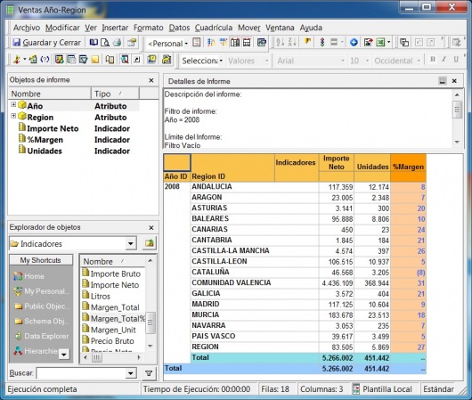This screenshot has width=472, height=400.
Task: Click the COMUNIDAD VALENCIA row label
Action: click(x=232, y=282)
